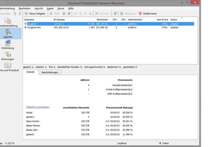The height and width of the screenshot is (147, 220).
Task: Sort by the Status column header
Action: [x=174, y=20]
